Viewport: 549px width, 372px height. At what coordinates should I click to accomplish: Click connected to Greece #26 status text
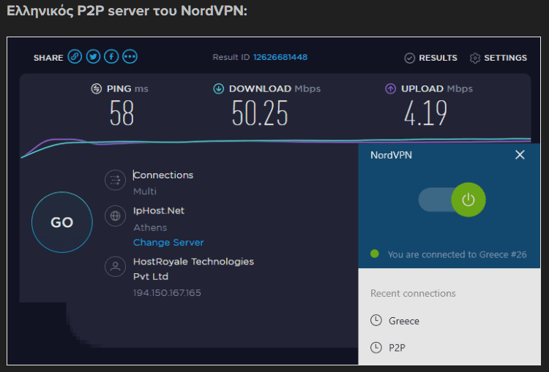(457, 254)
